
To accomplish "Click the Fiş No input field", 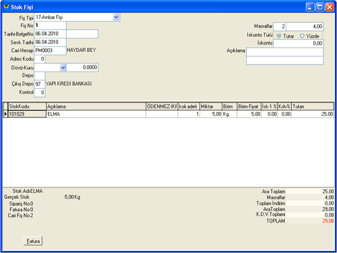I will (50, 26).
